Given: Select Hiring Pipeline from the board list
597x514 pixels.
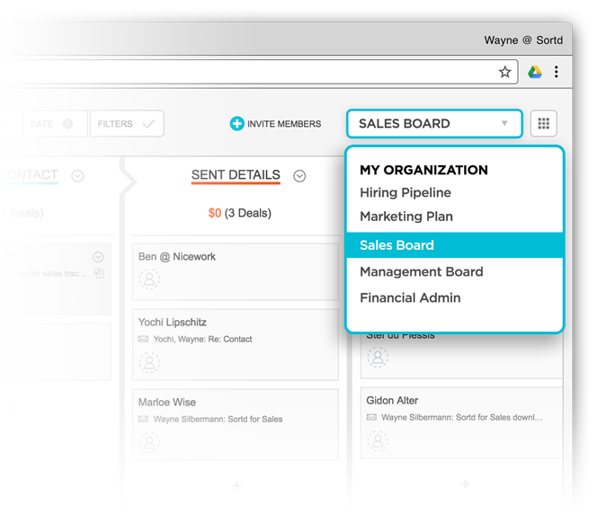Looking at the screenshot, I should 405,192.
